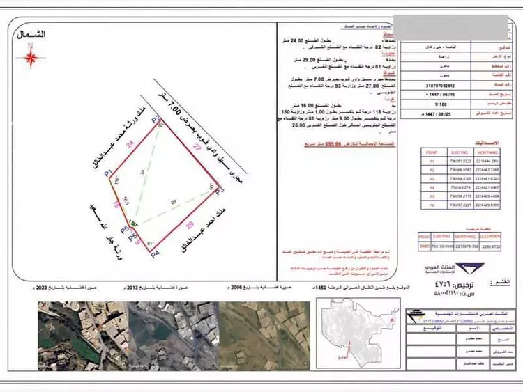Click the small green marker near P6
The image size is (523, 392).
coord(134,224)
